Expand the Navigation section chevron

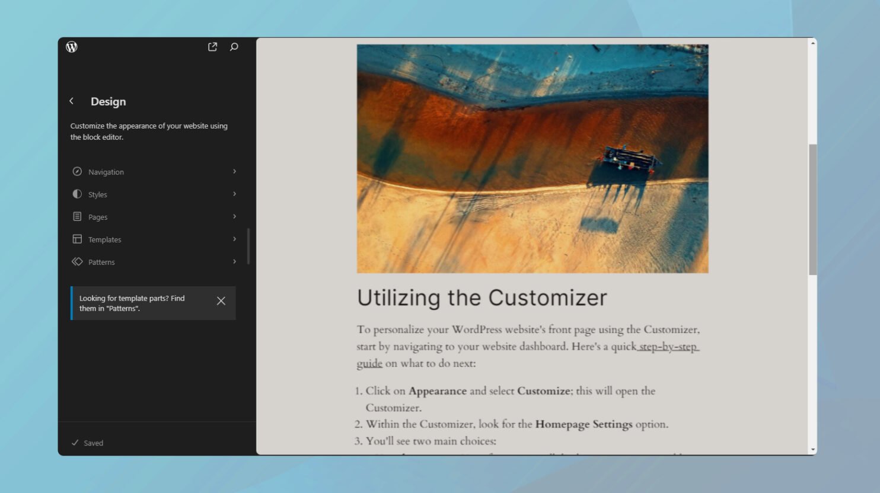[234, 171]
